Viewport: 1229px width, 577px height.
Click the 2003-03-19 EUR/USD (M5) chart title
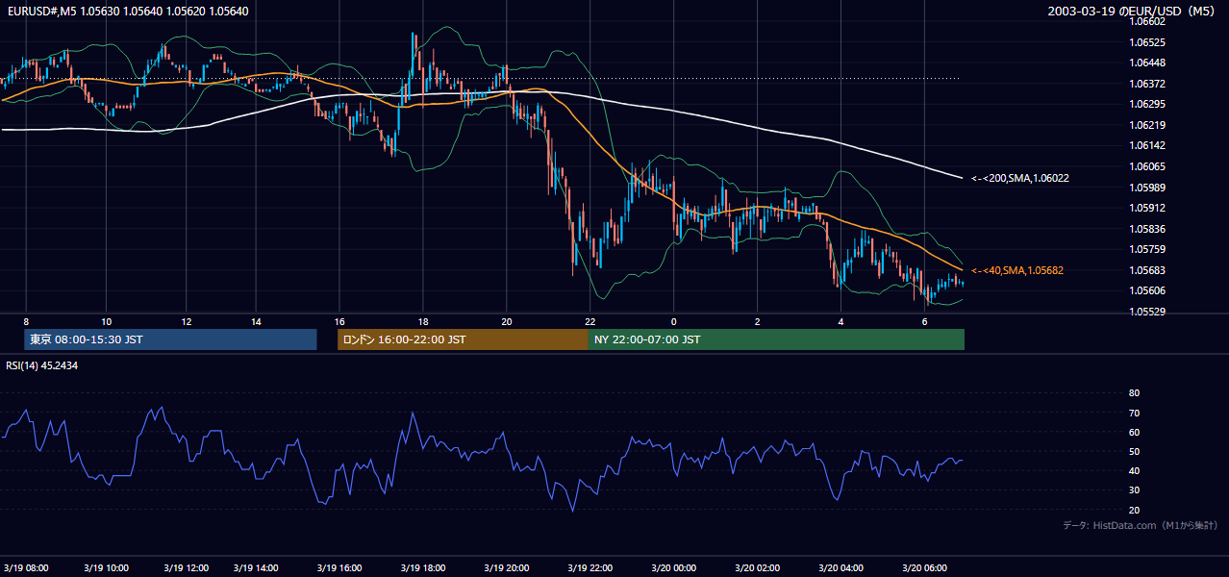click(1133, 12)
